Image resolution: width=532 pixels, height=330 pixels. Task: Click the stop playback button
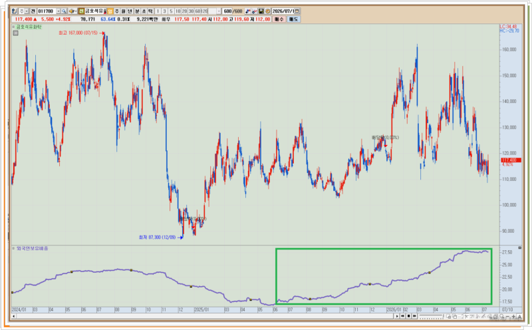408,316
